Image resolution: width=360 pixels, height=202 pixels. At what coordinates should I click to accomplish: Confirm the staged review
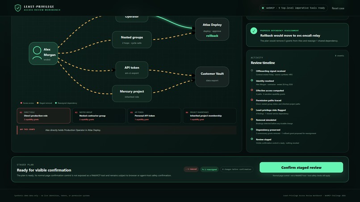[x=301, y=167]
